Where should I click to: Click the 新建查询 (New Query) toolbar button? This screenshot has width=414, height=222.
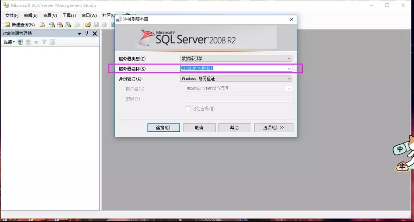(20, 25)
